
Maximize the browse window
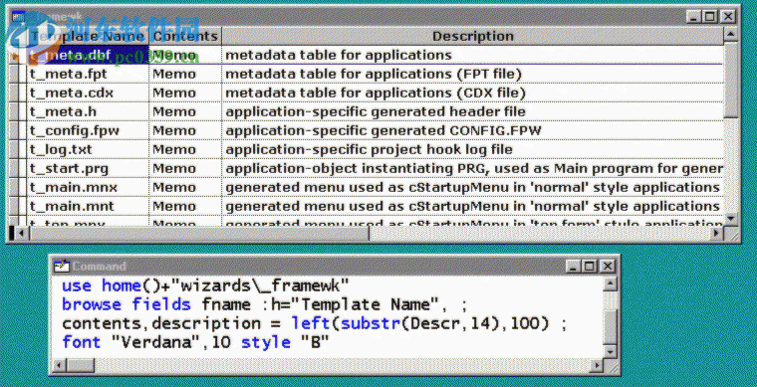(709, 16)
